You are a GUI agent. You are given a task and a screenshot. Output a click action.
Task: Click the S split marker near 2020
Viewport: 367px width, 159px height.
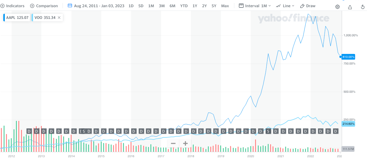268,131
